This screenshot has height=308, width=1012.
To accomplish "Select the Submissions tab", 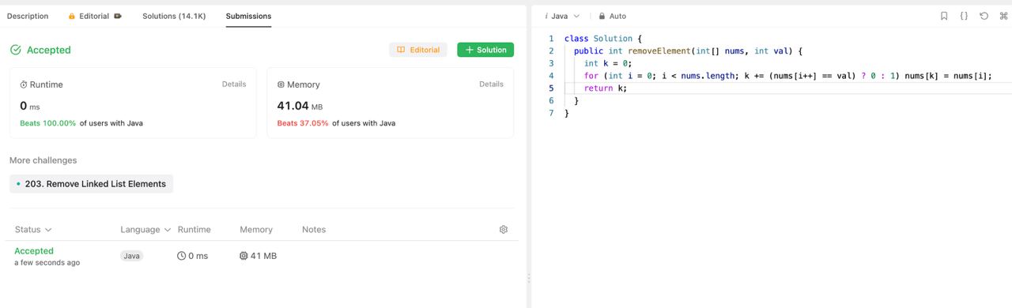I will pyautogui.click(x=248, y=16).
